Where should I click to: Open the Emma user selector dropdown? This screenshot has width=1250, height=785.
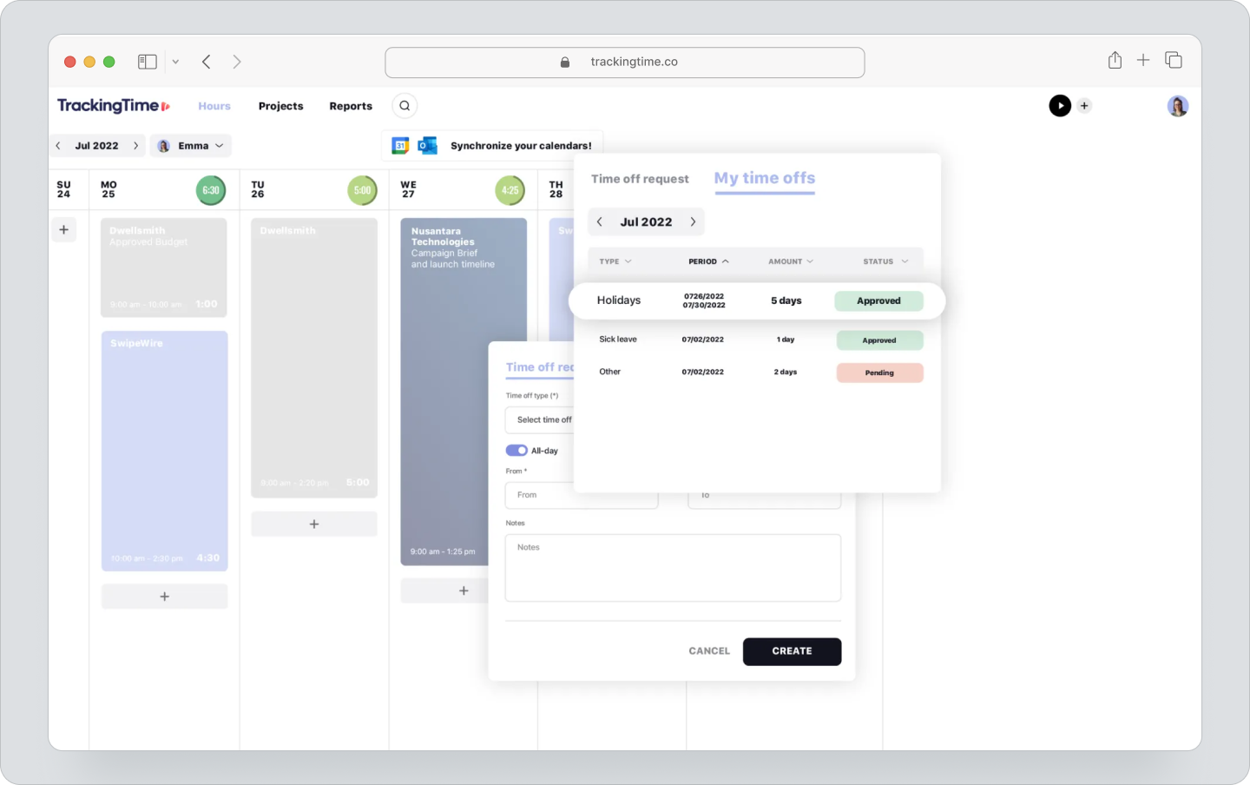[190, 145]
